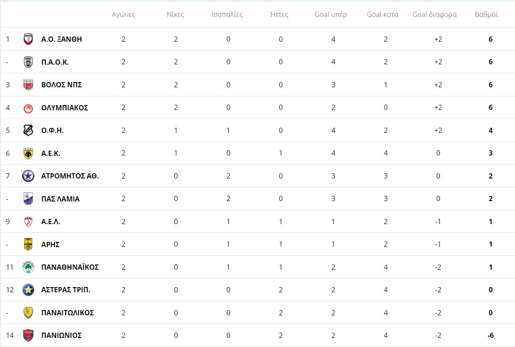The height and width of the screenshot is (347, 515).
Task: Select the ΑΣΤΕΡΑΣ ΤΡΙΠ. star logo
Action: tap(28, 290)
